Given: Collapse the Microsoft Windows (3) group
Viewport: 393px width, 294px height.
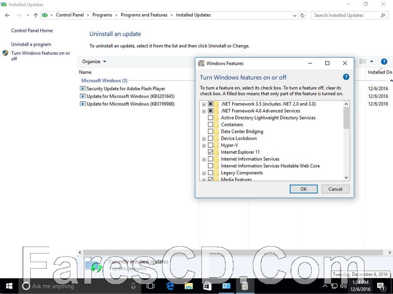Looking at the screenshot, I should (x=391, y=81).
